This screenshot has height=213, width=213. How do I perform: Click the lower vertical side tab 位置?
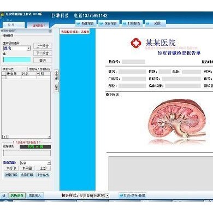[x=57, y=87]
